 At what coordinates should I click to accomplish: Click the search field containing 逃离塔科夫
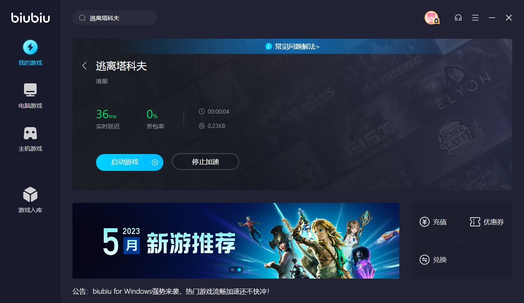(x=115, y=18)
